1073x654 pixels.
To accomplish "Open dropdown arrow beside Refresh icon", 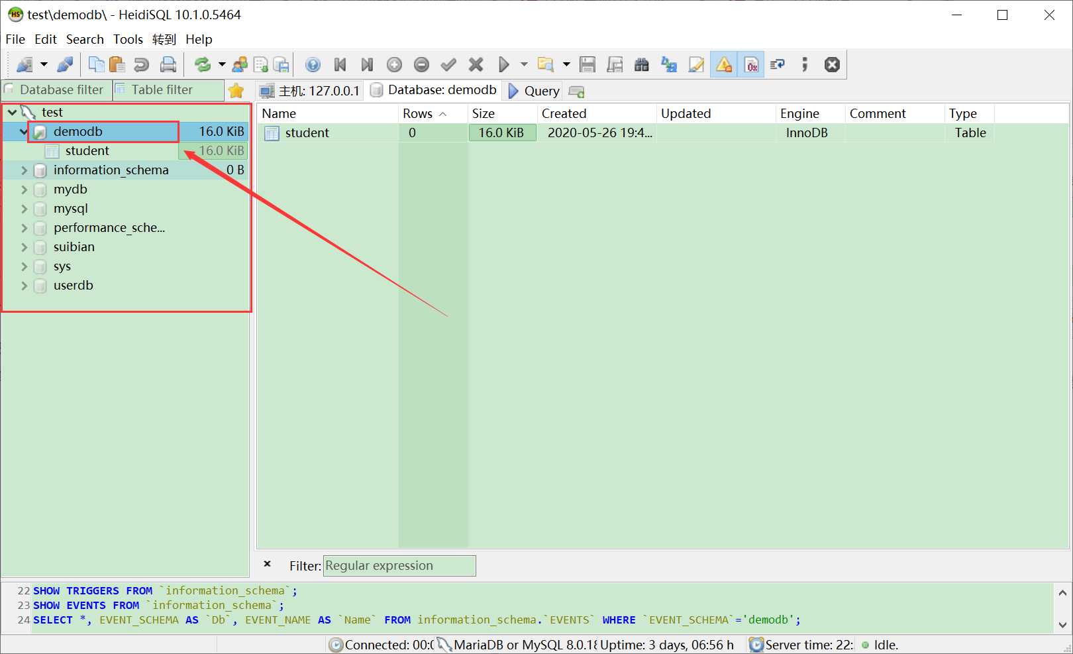I will pos(222,64).
